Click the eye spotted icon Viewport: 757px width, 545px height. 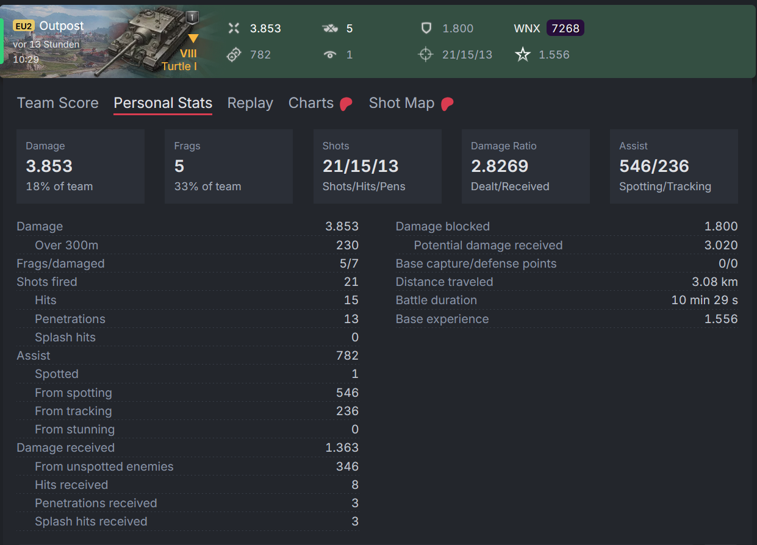pyautogui.click(x=330, y=54)
